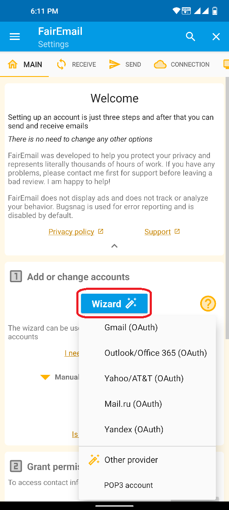This screenshot has height=510, width=229.
Task: Open the Privacy policy link
Action: pyautogui.click(x=71, y=232)
